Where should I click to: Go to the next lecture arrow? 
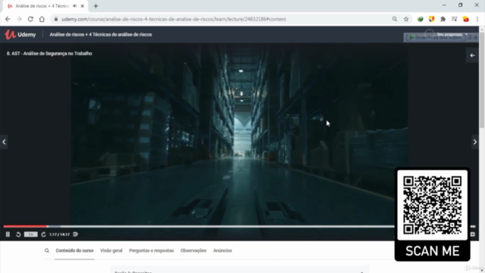[x=475, y=142]
